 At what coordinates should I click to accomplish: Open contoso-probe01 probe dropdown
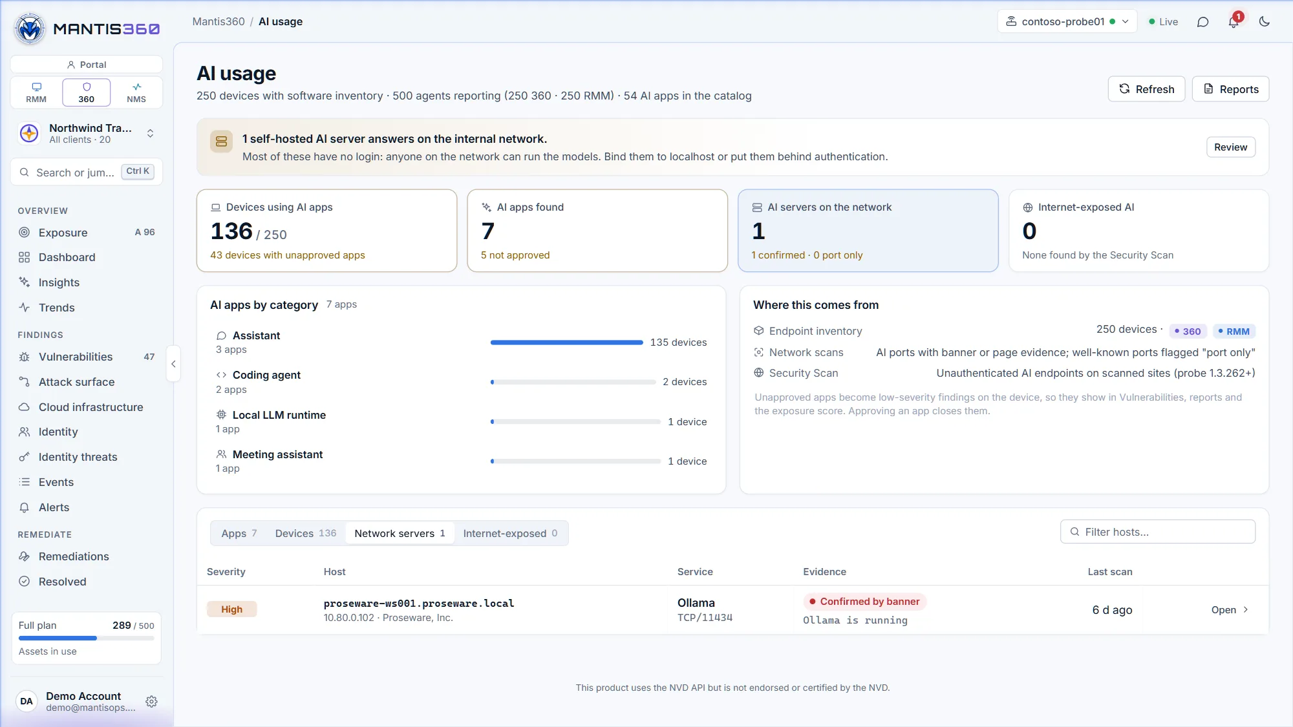(x=1067, y=21)
